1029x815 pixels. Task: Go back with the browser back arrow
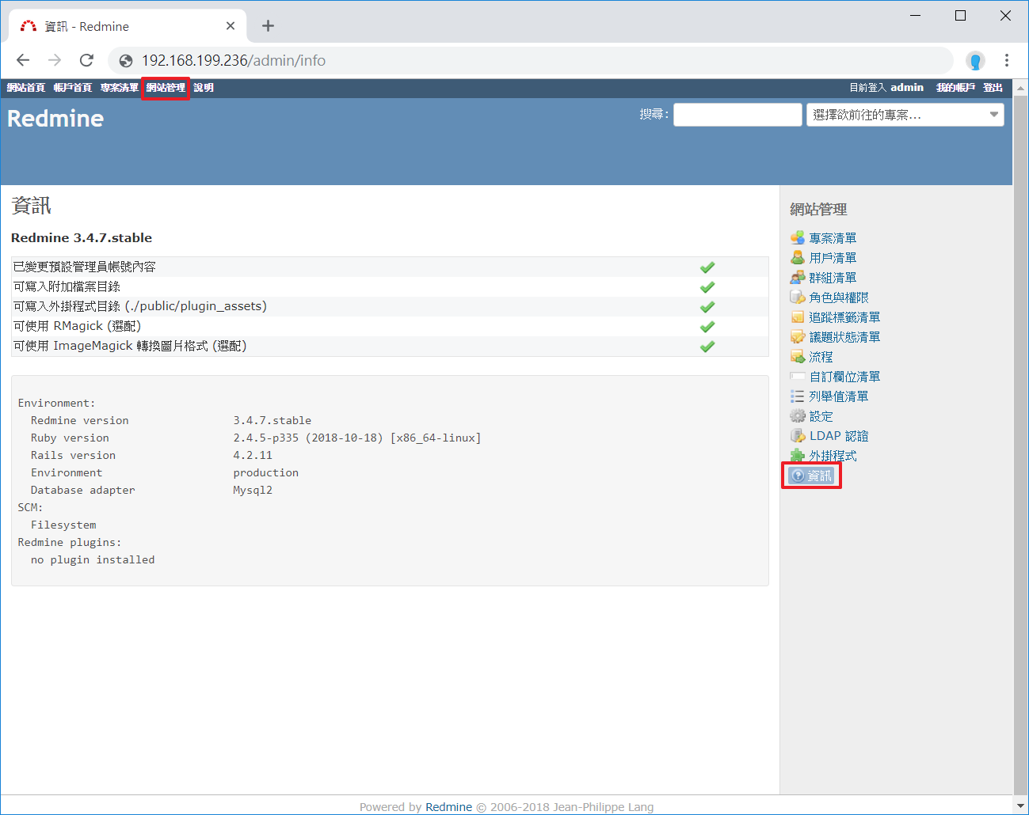(x=23, y=60)
